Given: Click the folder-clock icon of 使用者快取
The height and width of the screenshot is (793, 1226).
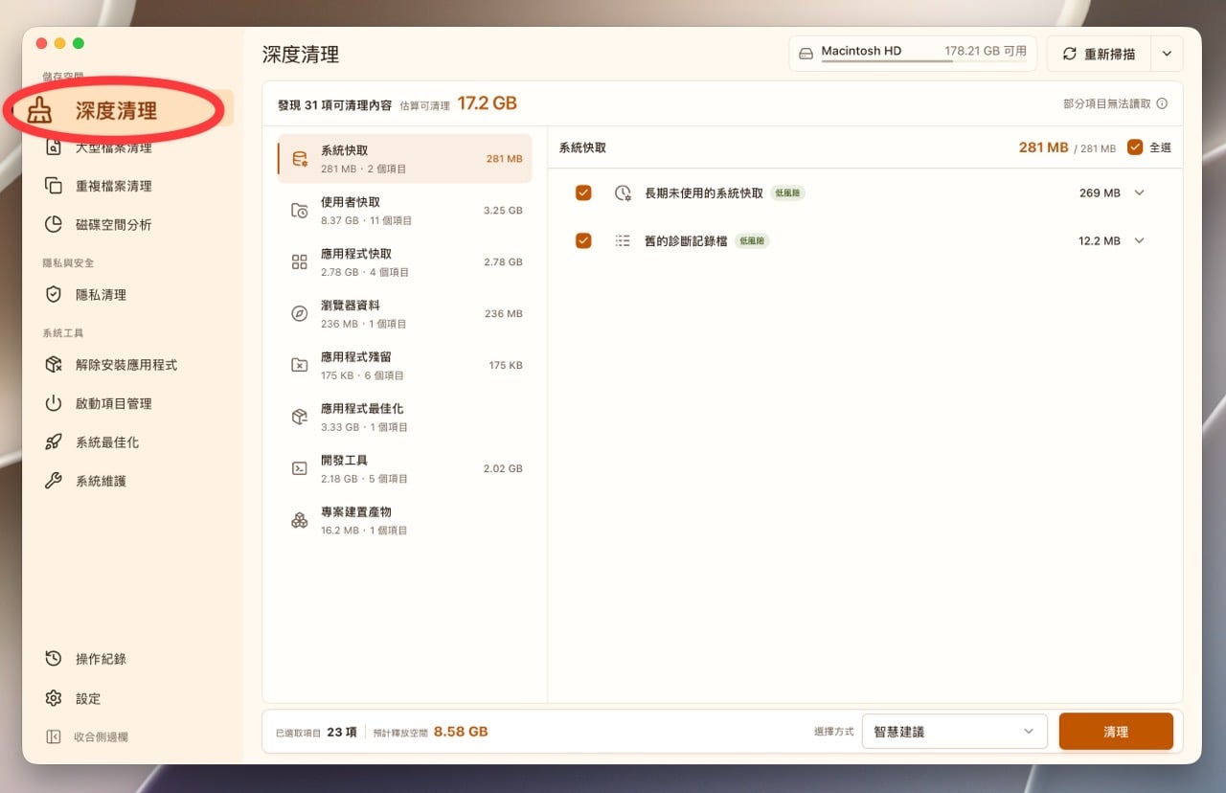Looking at the screenshot, I should point(300,211).
